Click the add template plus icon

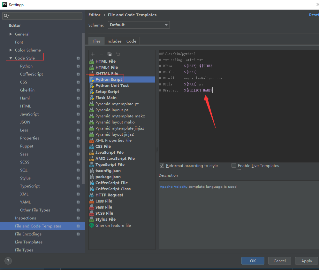(93, 54)
